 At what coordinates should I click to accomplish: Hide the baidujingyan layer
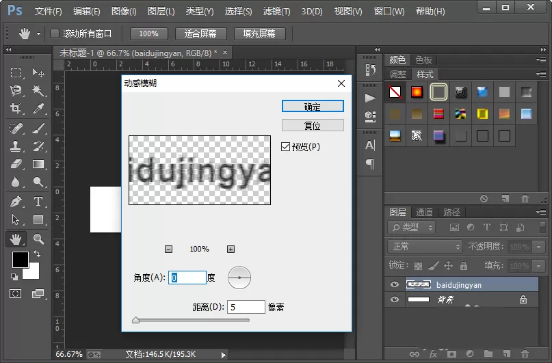pyautogui.click(x=395, y=284)
